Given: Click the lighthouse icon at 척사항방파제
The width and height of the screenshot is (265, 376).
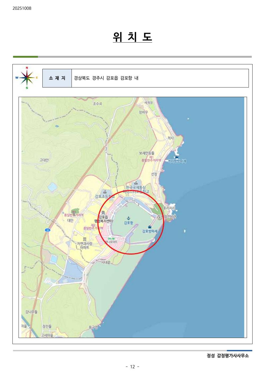Looking at the screenshot, I should click(176, 157).
